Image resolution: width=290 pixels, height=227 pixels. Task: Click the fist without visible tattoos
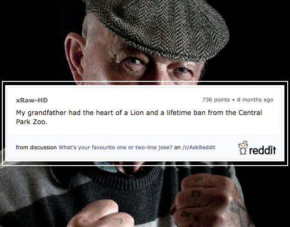[101, 214]
